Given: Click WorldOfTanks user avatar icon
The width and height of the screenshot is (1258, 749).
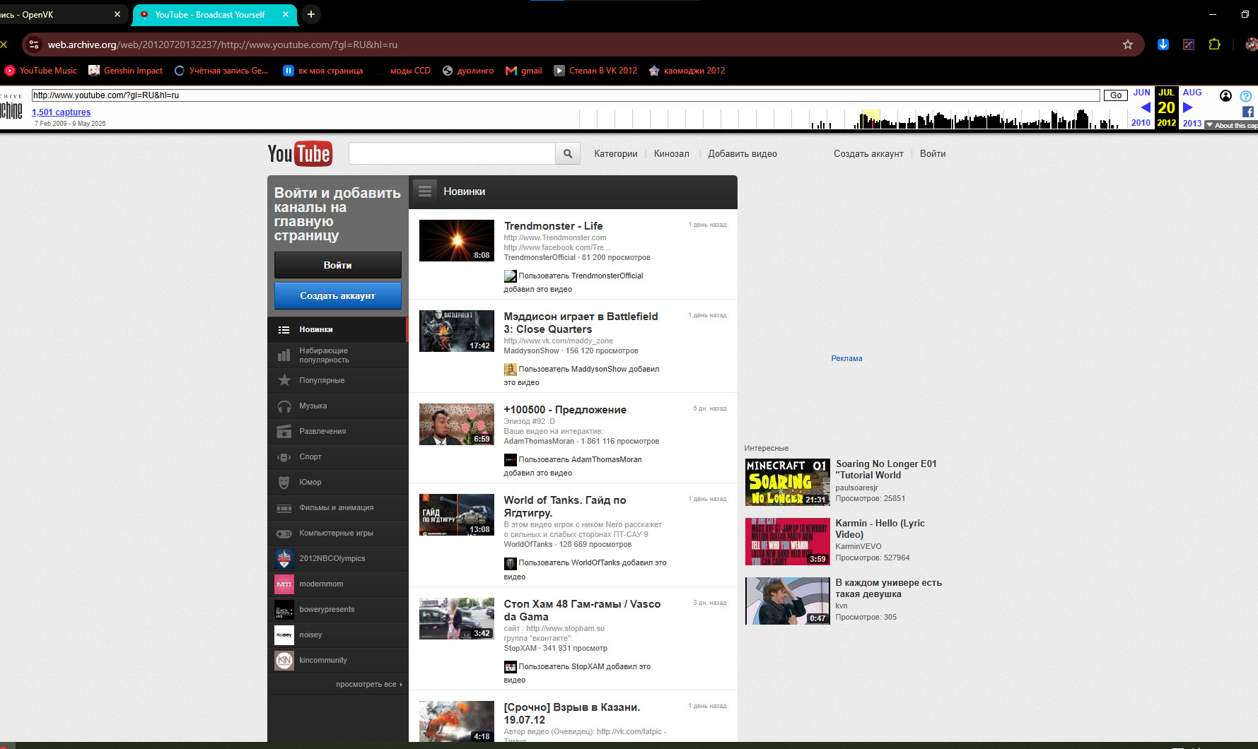Looking at the screenshot, I should click(510, 564).
